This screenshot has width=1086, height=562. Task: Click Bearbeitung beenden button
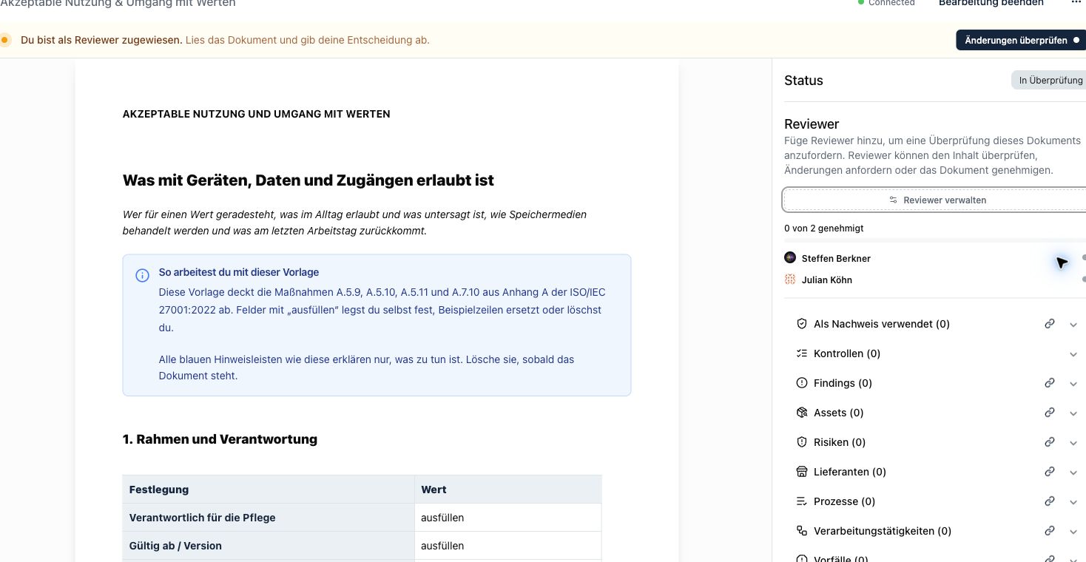(x=991, y=4)
